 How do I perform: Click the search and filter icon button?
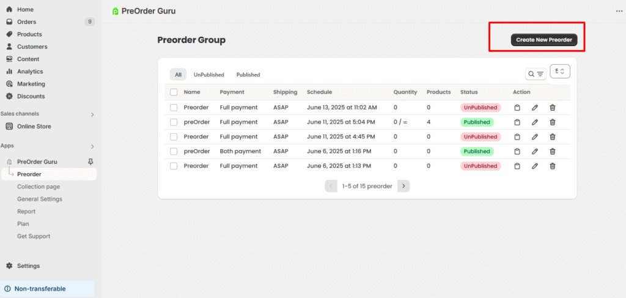pyautogui.click(x=536, y=74)
